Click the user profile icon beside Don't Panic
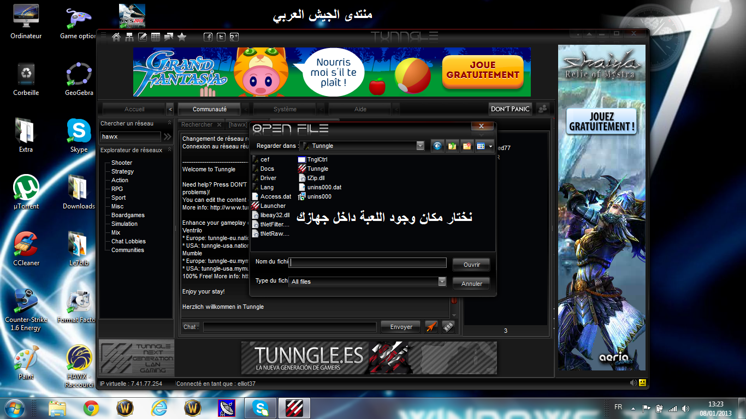Viewport: 746px width, 419px height. tap(543, 109)
